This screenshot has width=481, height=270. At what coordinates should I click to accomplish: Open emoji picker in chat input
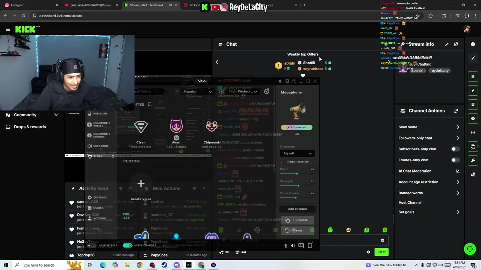(383, 240)
